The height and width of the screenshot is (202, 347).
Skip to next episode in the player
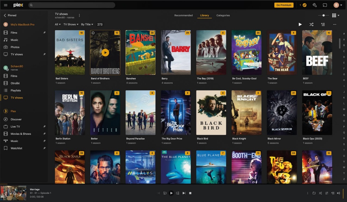pyautogui.click(x=184, y=193)
